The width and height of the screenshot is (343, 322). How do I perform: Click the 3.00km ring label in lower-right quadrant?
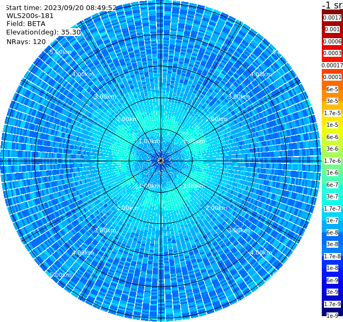[x=239, y=230]
